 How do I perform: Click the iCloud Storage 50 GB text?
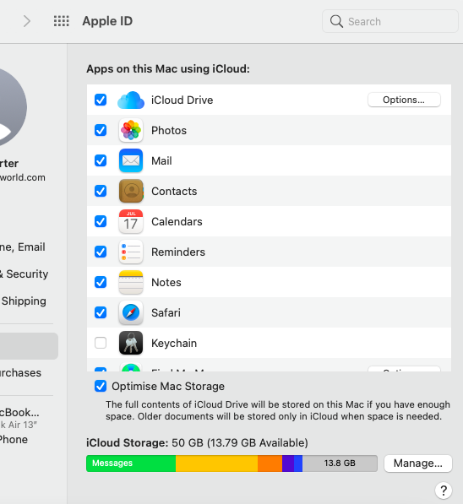point(197,443)
